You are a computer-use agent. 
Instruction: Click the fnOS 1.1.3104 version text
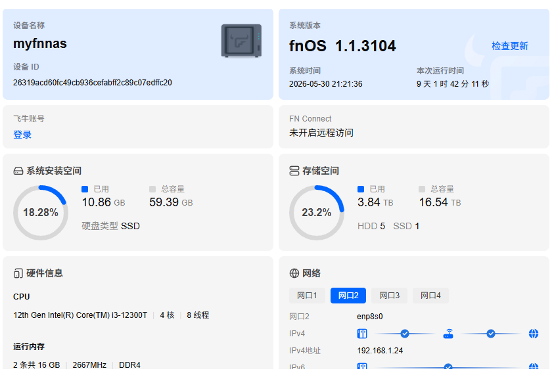click(342, 46)
